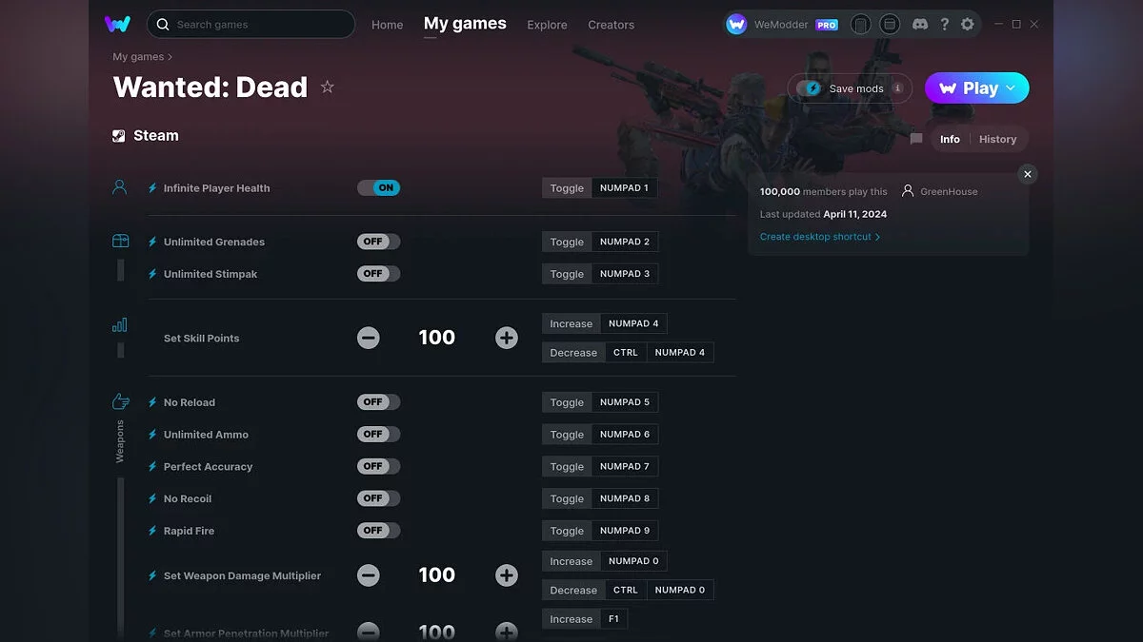
Task: Click the WeMod logo icon
Action: click(118, 24)
